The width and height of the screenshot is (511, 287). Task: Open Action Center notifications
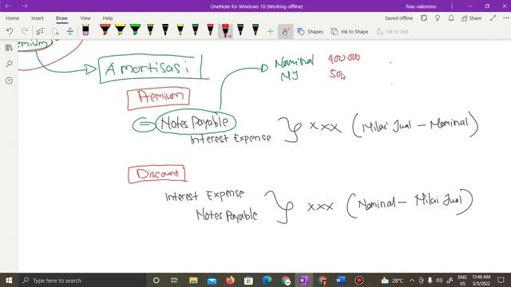(x=501, y=280)
